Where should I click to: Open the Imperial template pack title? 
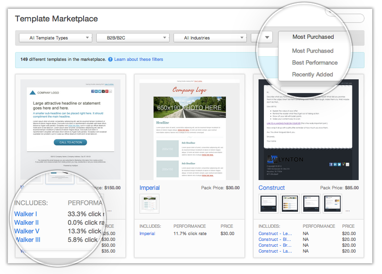[x=150, y=188]
